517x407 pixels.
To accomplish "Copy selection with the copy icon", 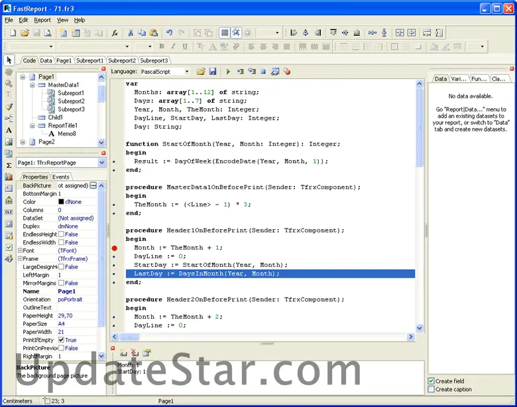I will [x=142, y=33].
